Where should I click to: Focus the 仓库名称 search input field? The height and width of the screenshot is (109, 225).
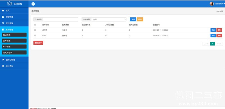pos(60,19)
